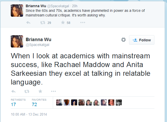Open the last grayscale favoriter avatar

click(119, 102)
